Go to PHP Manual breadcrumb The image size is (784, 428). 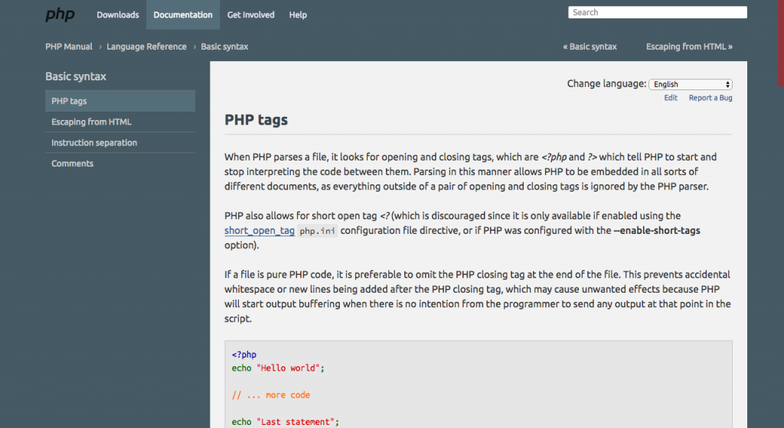click(x=69, y=47)
